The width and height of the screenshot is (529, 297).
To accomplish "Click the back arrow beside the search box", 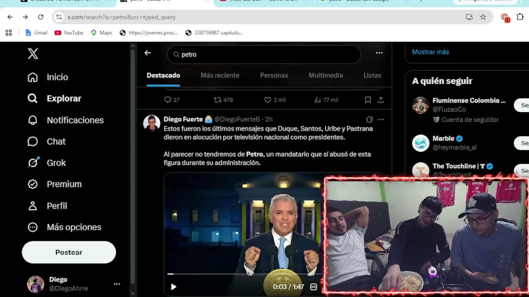I will (148, 53).
